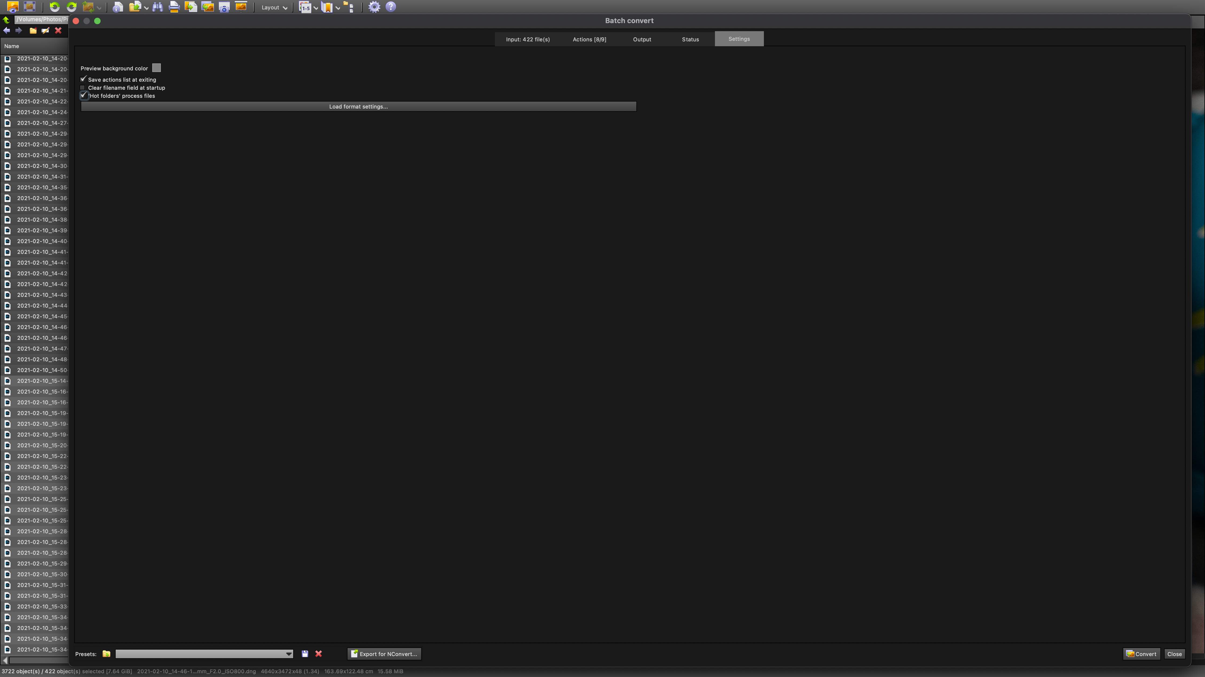Toggle 'Hot folders' process files checkbox
The image size is (1205, 677).
coord(83,95)
